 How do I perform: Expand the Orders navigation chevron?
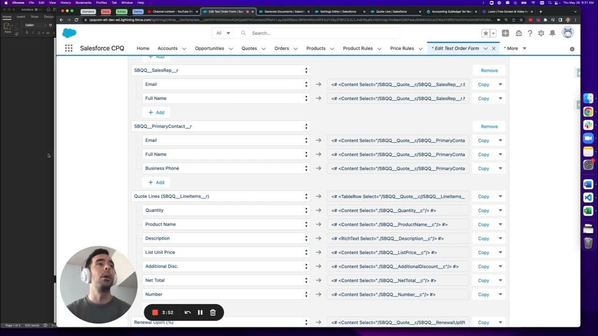tap(296, 49)
